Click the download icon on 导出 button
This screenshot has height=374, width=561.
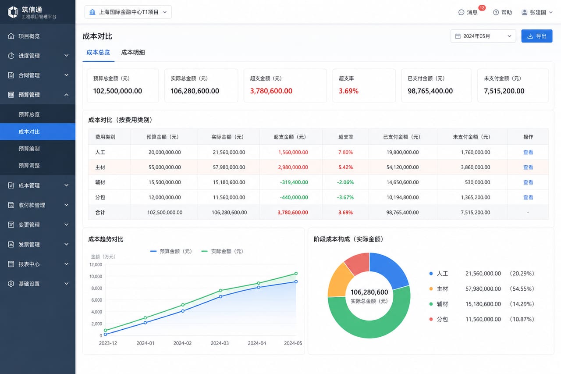(x=530, y=36)
